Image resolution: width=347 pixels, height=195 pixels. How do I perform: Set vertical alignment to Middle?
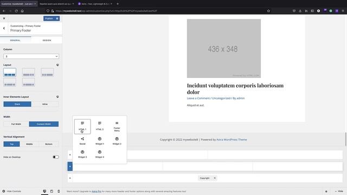29,144
